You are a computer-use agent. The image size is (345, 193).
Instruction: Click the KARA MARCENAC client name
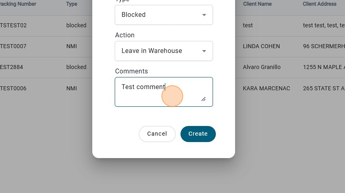[266, 88]
